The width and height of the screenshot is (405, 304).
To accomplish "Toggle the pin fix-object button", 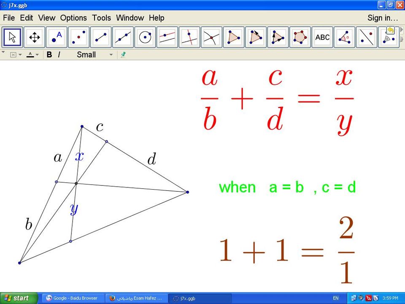I will [x=123, y=55].
